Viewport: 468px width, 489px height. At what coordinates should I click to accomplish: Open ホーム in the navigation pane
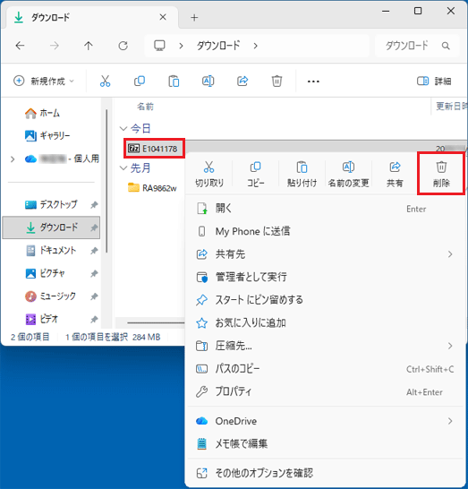(42, 113)
